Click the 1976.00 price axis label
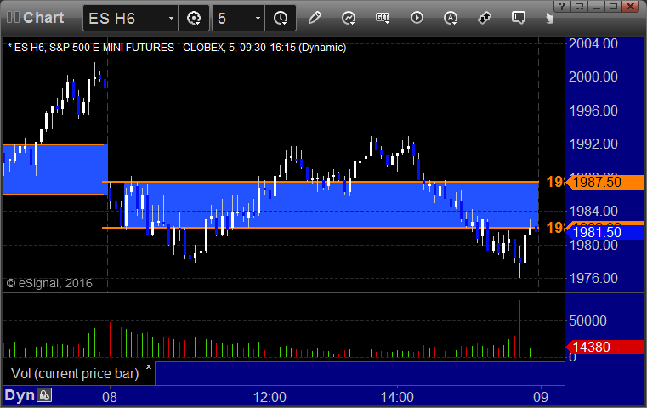Viewport: 647px width, 408px height. (593, 278)
